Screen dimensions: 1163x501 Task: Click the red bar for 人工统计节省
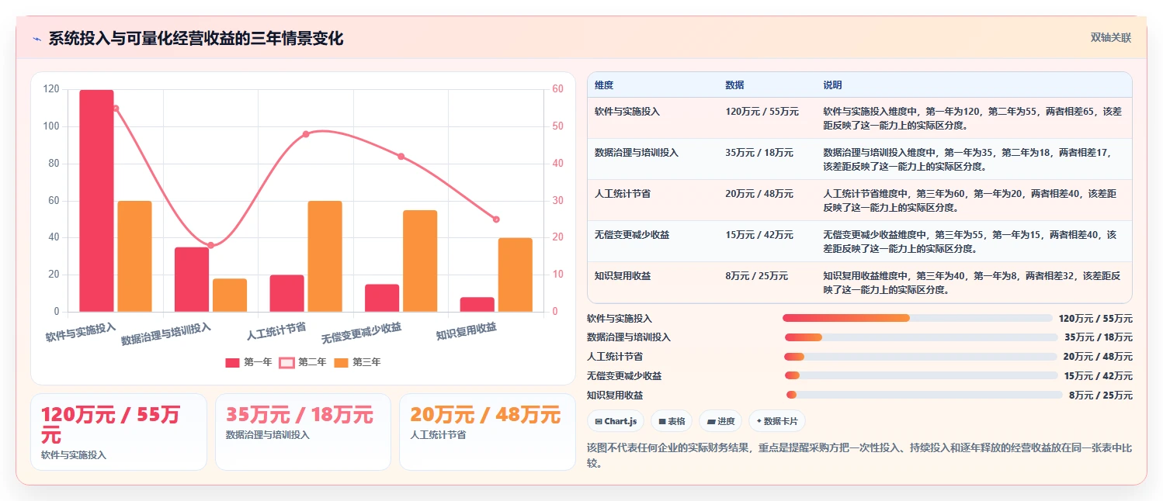[286, 293]
